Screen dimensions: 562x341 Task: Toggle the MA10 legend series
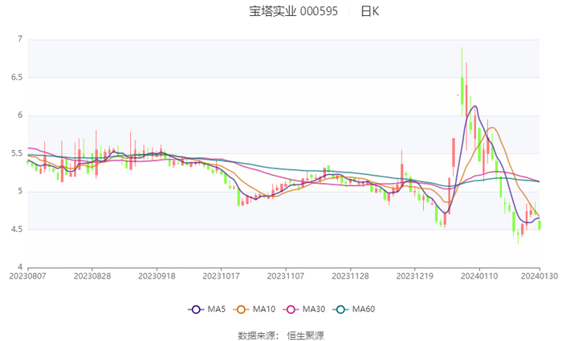[x=255, y=309]
